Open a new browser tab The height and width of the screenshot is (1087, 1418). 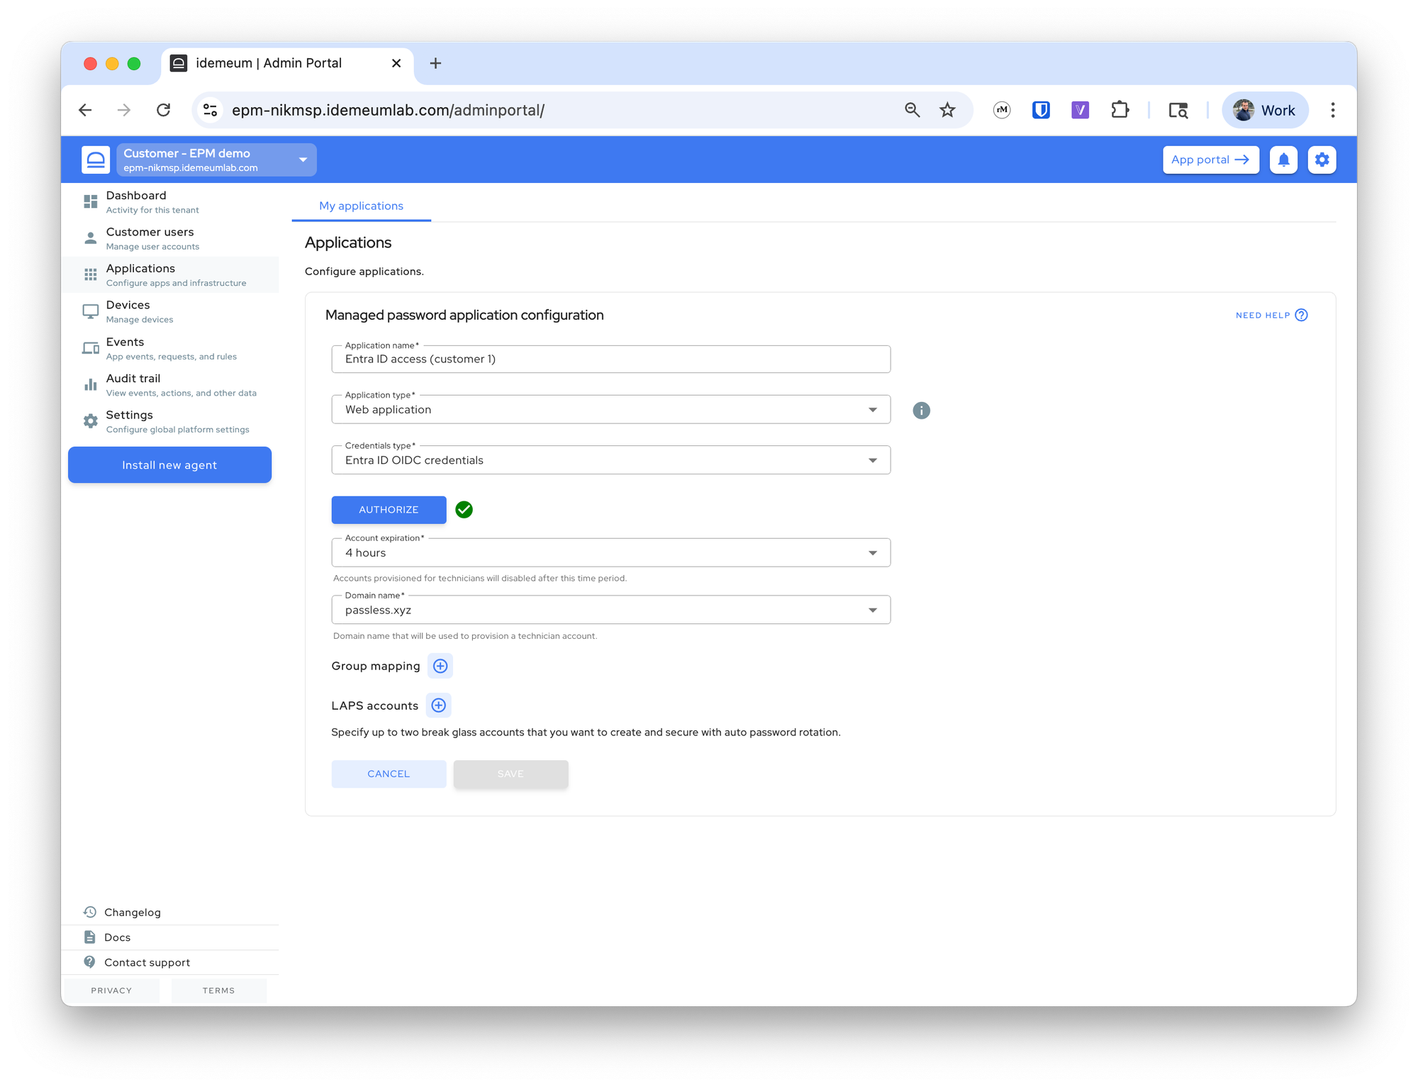pyautogui.click(x=435, y=63)
